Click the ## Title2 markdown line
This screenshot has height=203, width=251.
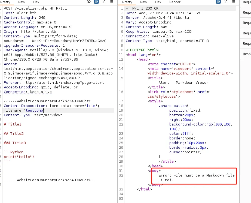[x=14, y=134]
